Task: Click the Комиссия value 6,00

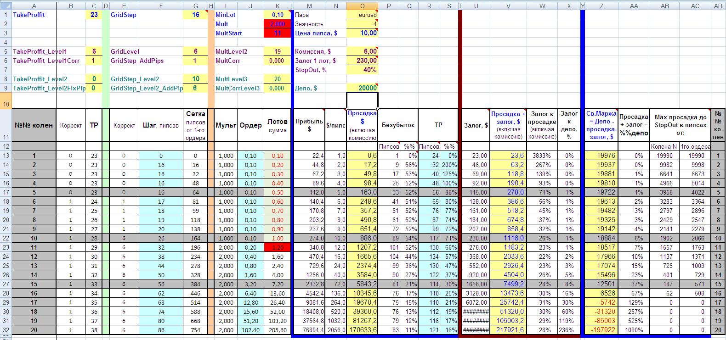Action: pos(362,51)
